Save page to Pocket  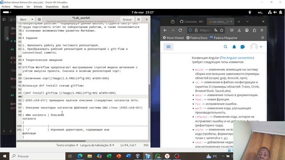coord(232,30)
